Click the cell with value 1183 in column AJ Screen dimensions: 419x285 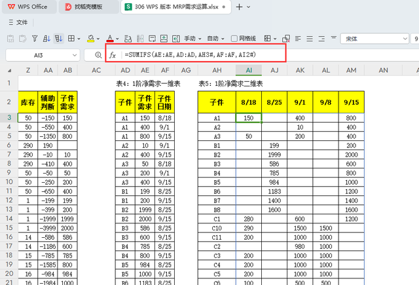click(274, 191)
